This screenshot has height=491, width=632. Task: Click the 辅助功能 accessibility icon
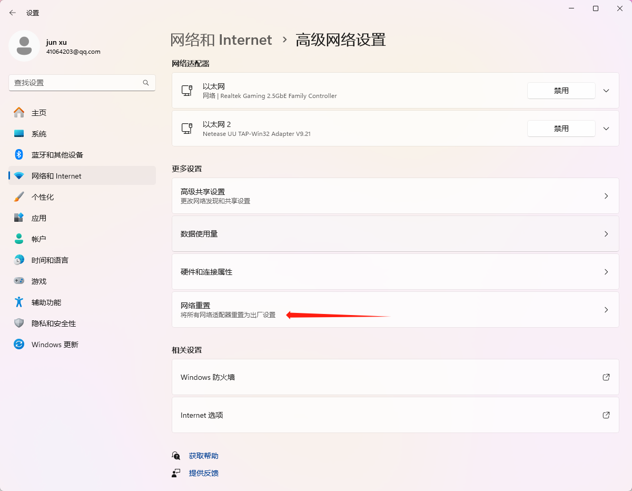point(19,302)
